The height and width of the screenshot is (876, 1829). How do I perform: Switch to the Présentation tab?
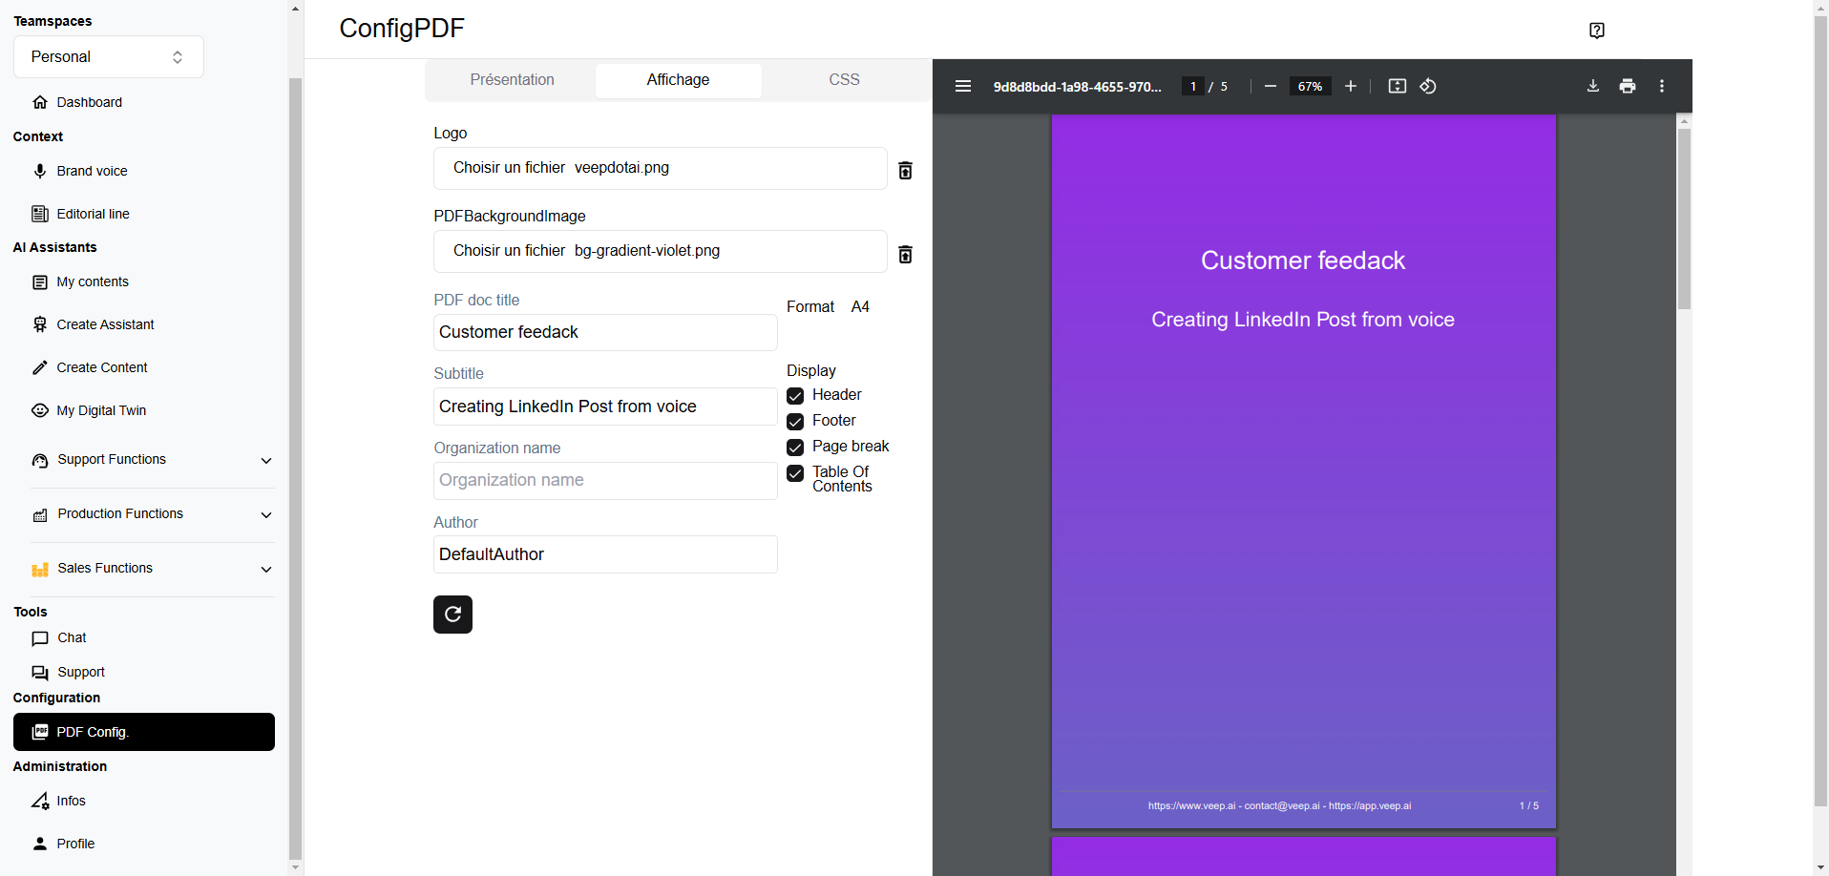(512, 80)
